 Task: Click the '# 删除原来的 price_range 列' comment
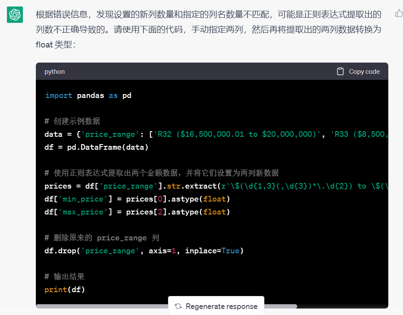pyautogui.click(x=102, y=238)
